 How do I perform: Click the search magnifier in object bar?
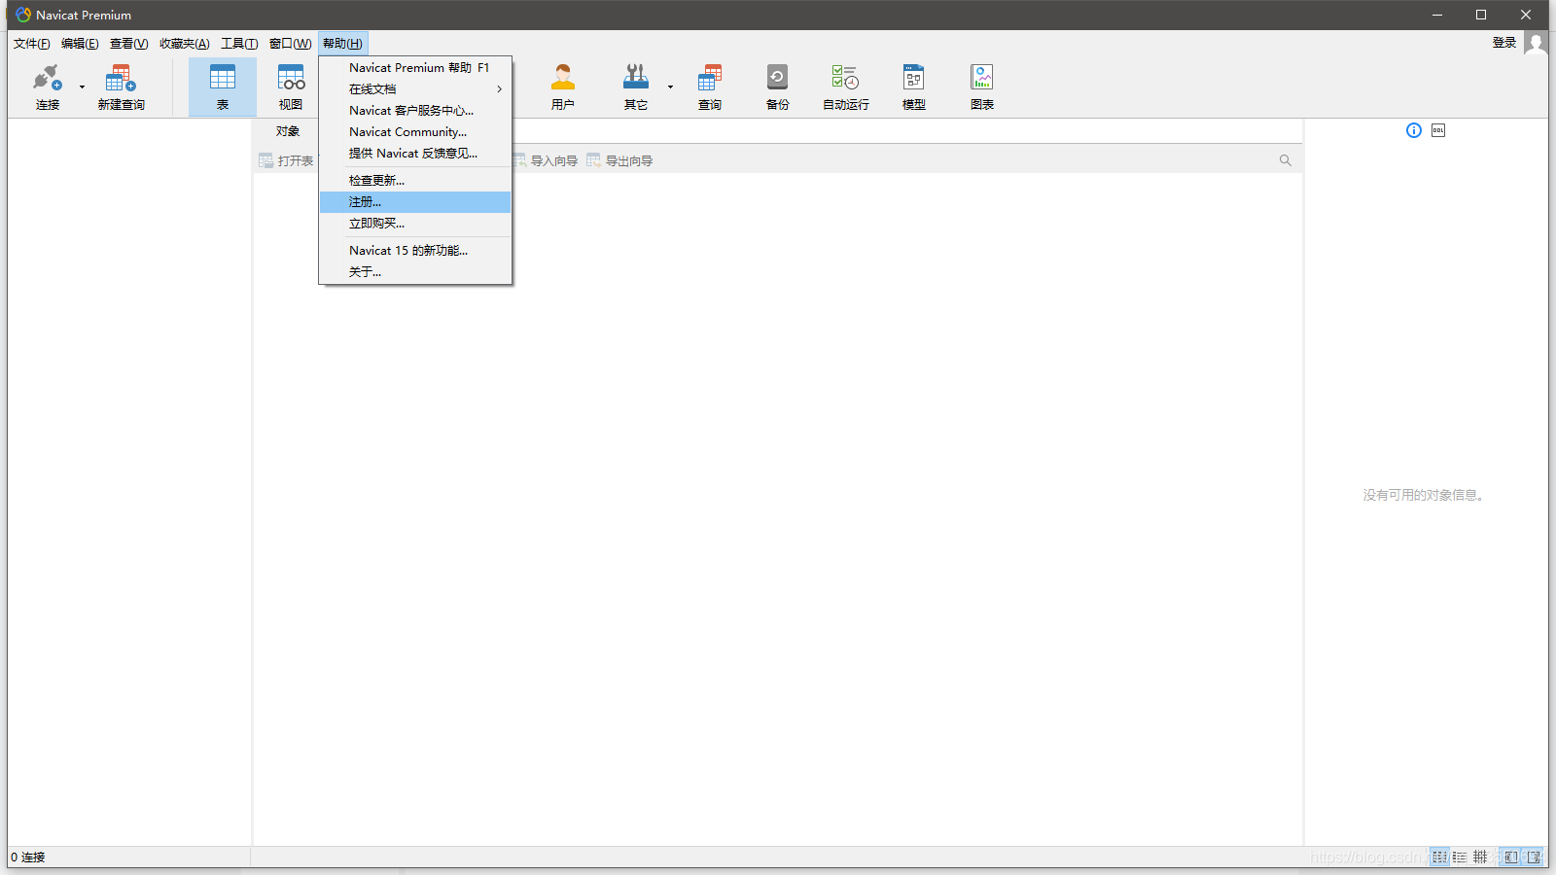click(x=1286, y=160)
